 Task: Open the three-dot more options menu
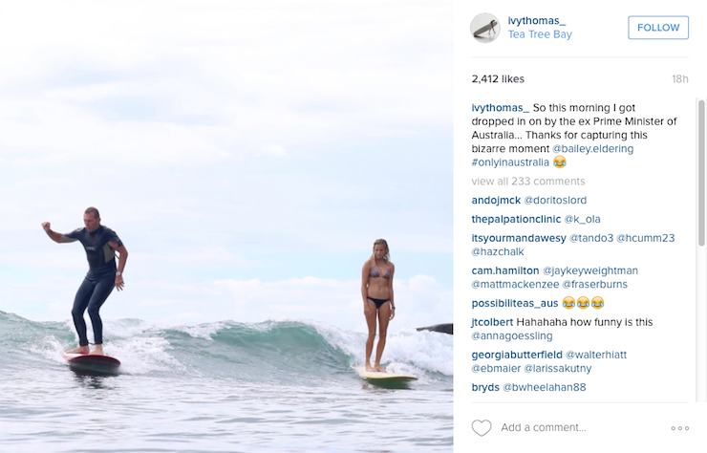[679, 428]
